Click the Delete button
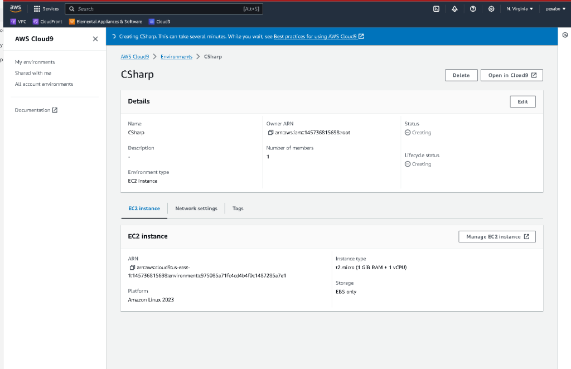The height and width of the screenshot is (369, 571). [x=461, y=75]
